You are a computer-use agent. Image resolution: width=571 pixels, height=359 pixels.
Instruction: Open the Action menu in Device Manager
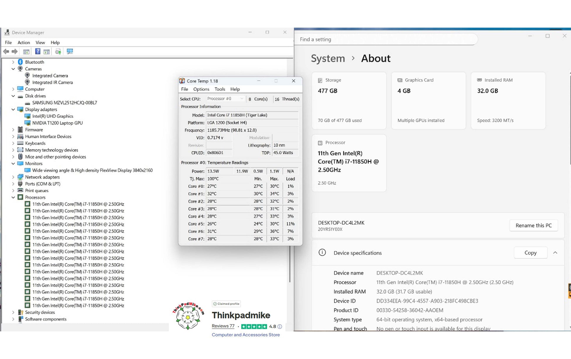tap(23, 43)
